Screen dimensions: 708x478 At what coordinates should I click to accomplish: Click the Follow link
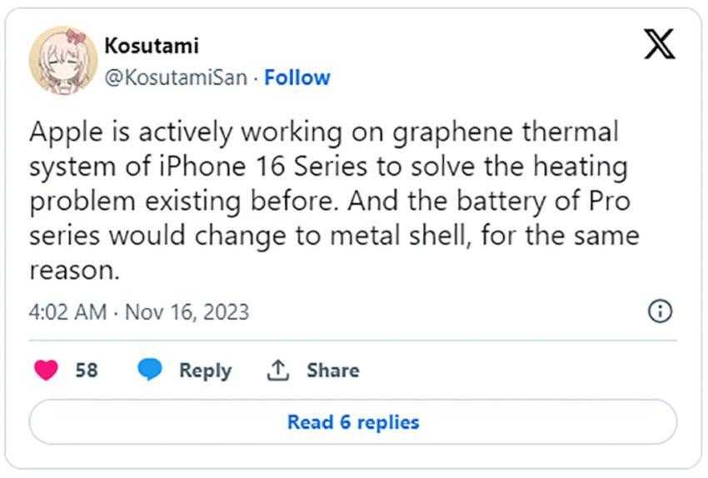[297, 77]
